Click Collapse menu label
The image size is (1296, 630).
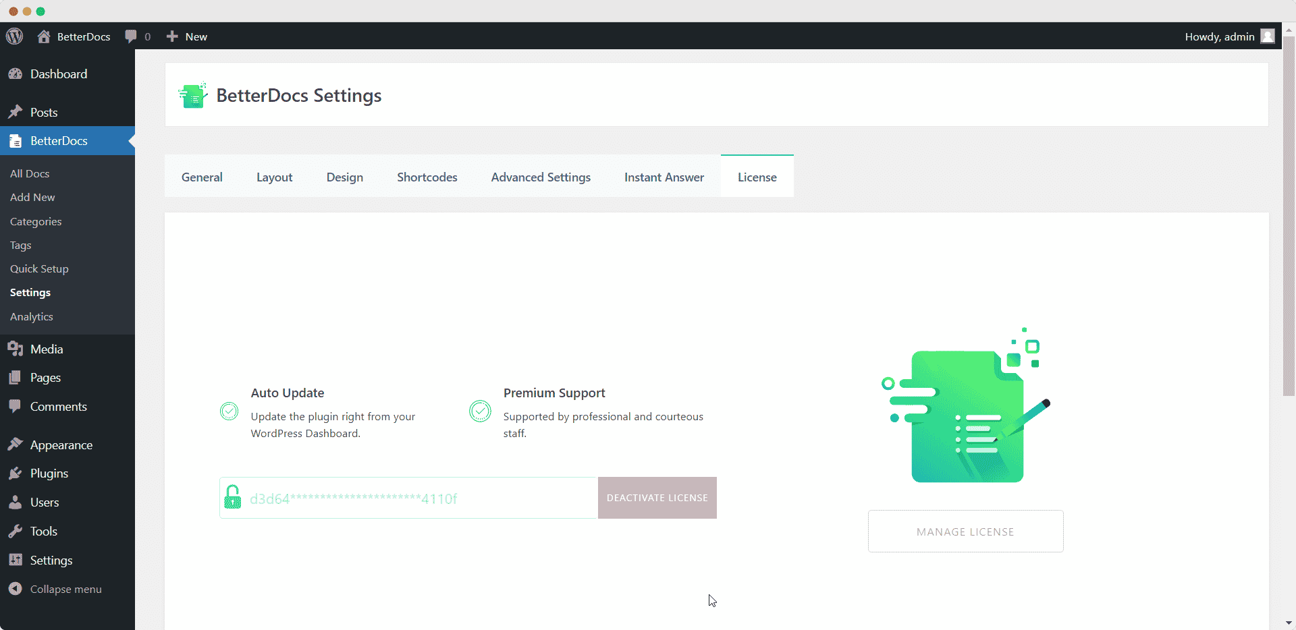click(x=66, y=589)
